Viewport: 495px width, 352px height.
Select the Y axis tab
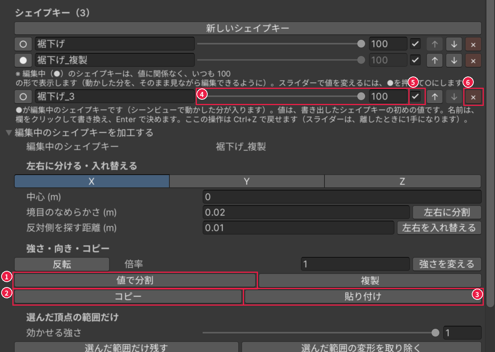click(x=247, y=181)
